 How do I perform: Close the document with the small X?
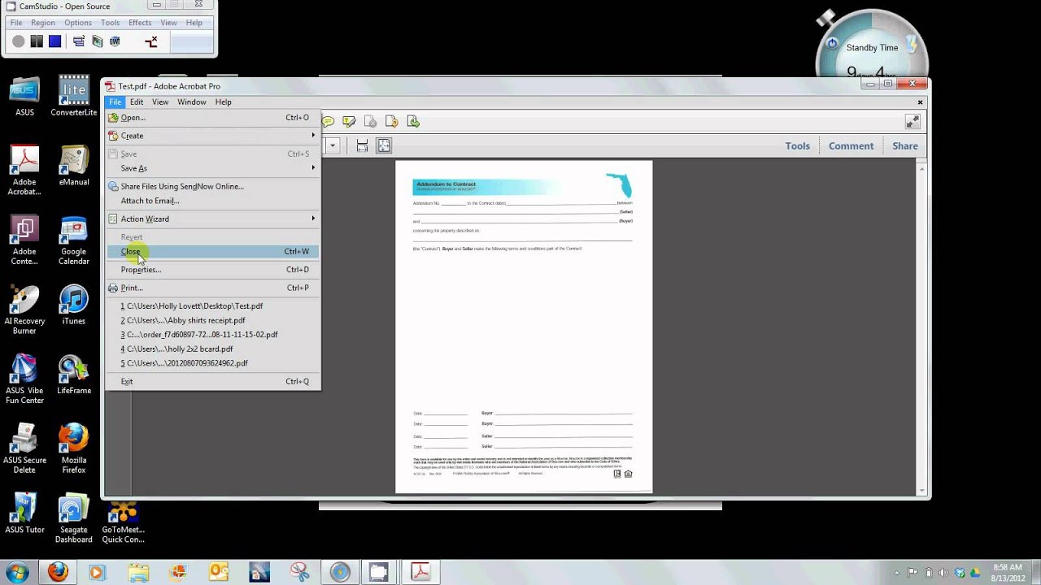[x=920, y=102]
